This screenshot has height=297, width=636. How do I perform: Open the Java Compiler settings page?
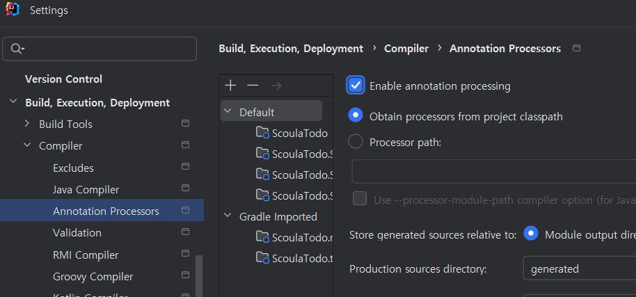coord(86,189)
